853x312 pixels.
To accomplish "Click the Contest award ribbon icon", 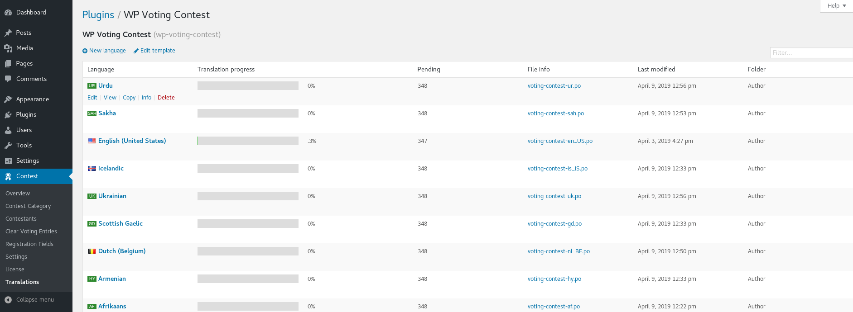I will tap(8, 176).
